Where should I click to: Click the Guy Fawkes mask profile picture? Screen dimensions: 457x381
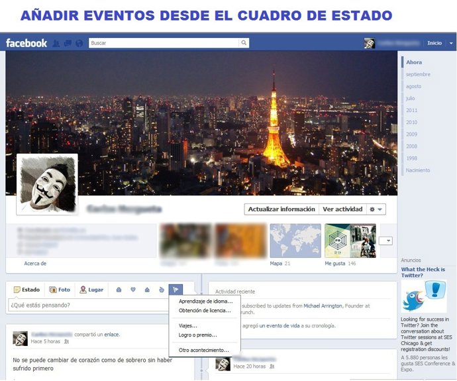[47, 184]
